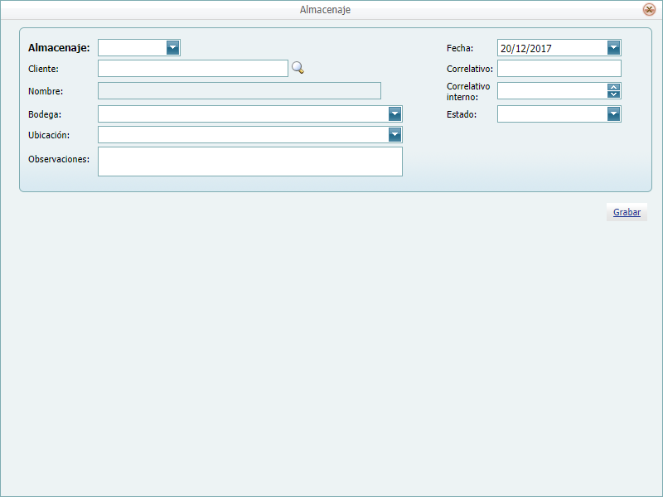Click inside the Almacenaje combo text box
This screenshot has width=663, height=497.
[132, 48]
